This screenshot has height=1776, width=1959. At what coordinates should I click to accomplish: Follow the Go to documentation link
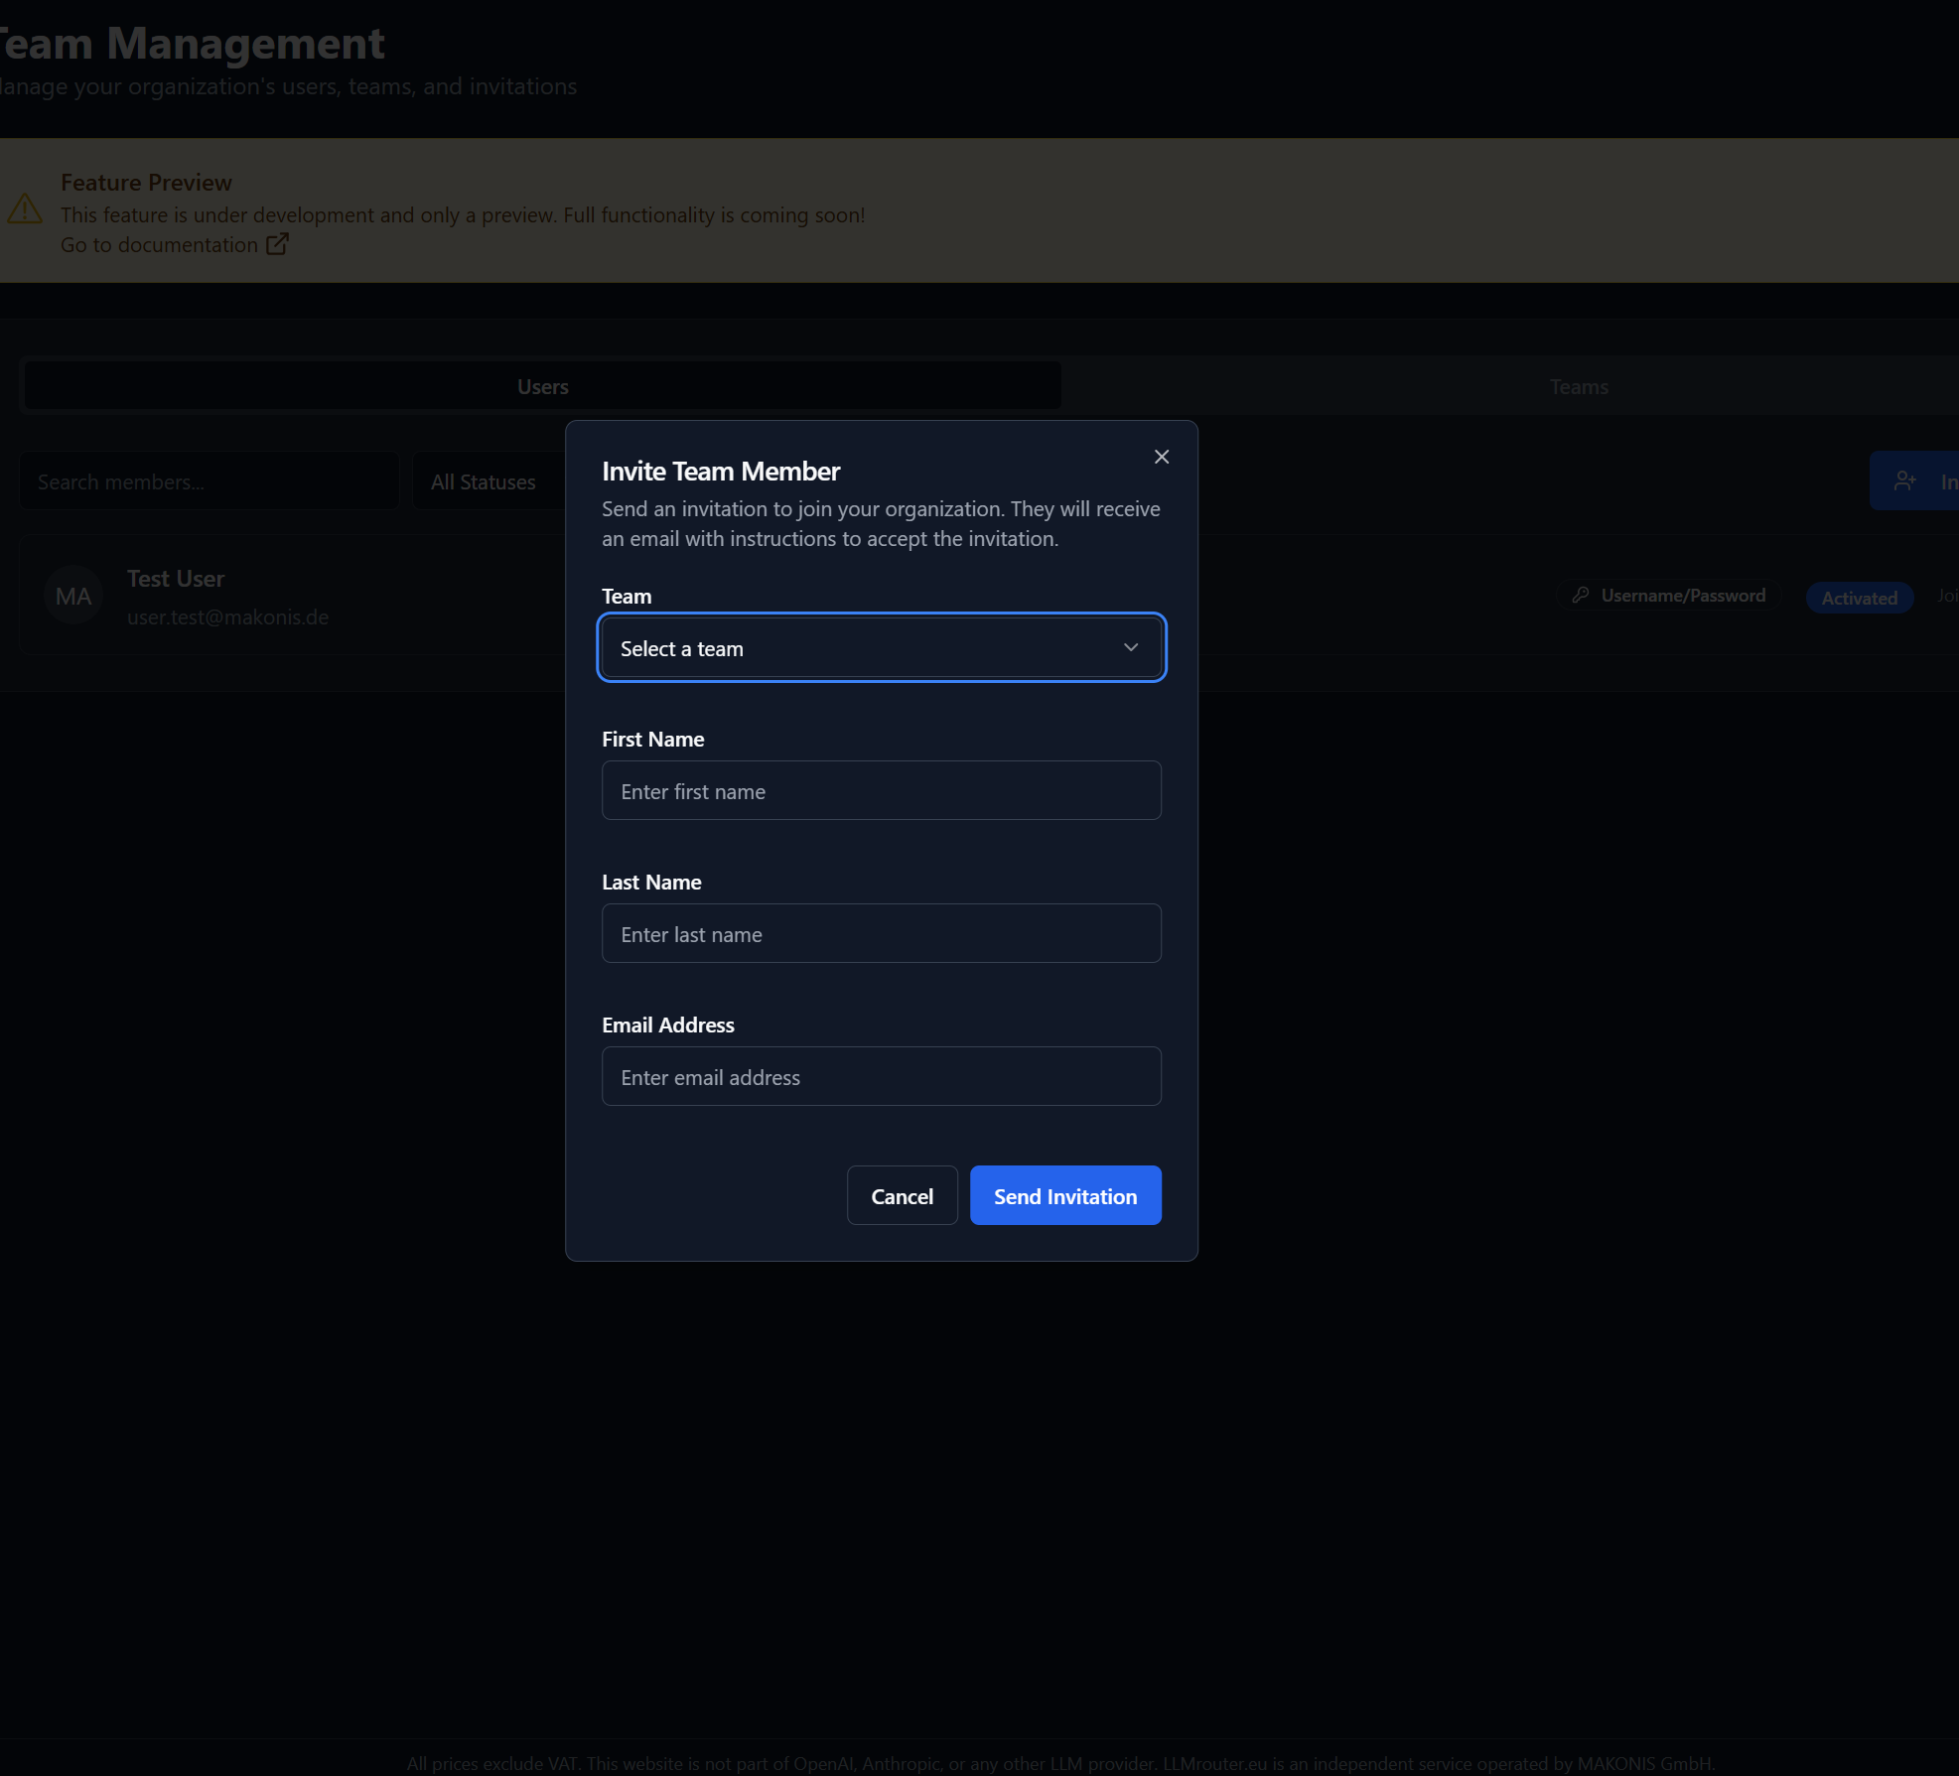click(x=161, y=244)
